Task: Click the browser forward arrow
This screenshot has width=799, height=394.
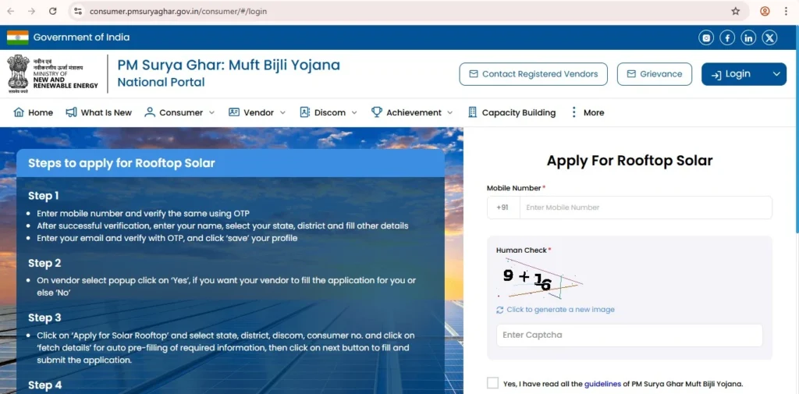Action: click(x=31, y=11)
